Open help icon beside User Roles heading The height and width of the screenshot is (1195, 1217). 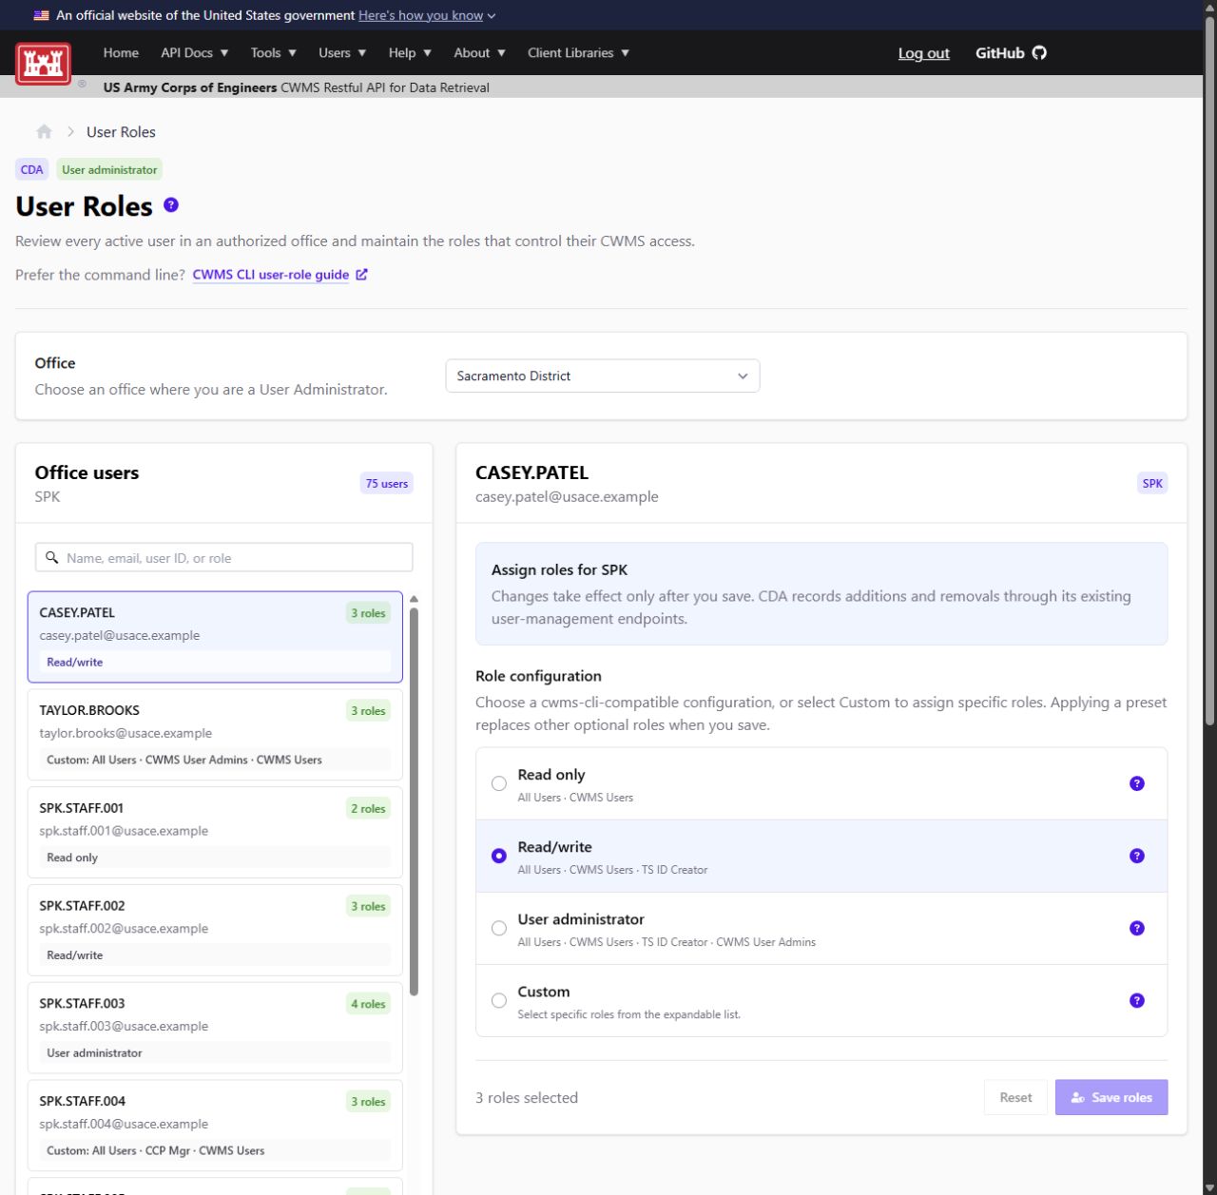tap(171, 205)
